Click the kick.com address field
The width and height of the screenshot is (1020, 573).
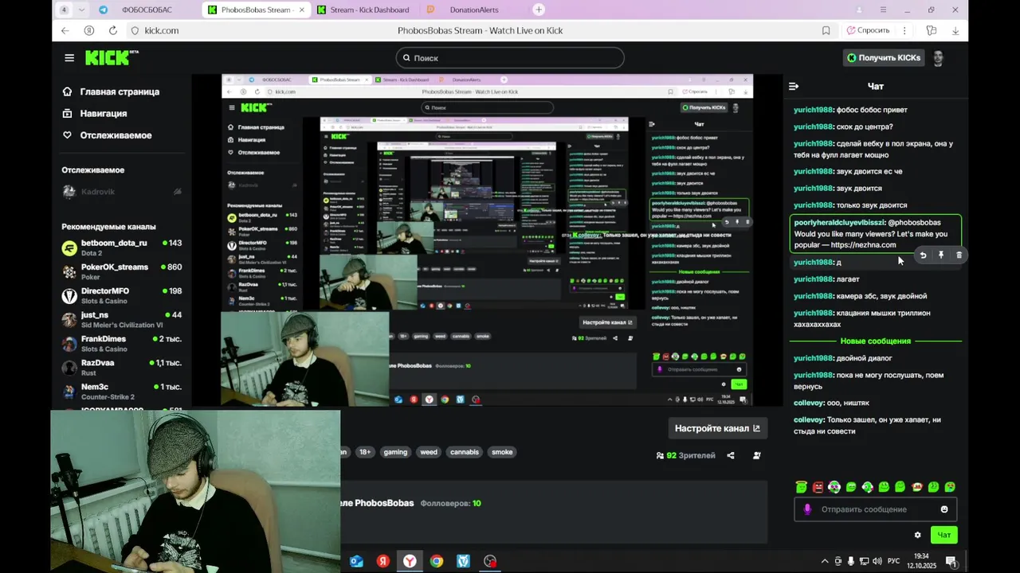pos(161,30)
